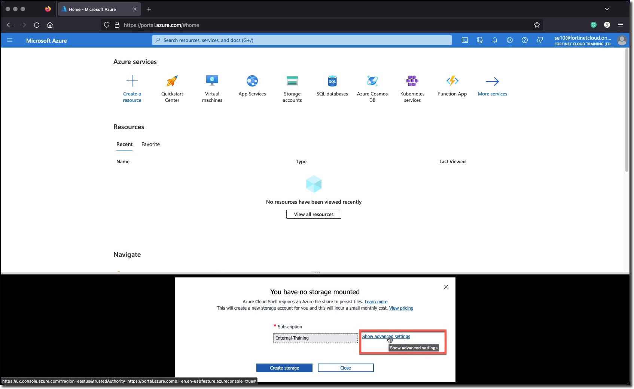Open portal settings gear
Image resolution: width=634 pixels, height=389 pixels.
coord(510,40)
